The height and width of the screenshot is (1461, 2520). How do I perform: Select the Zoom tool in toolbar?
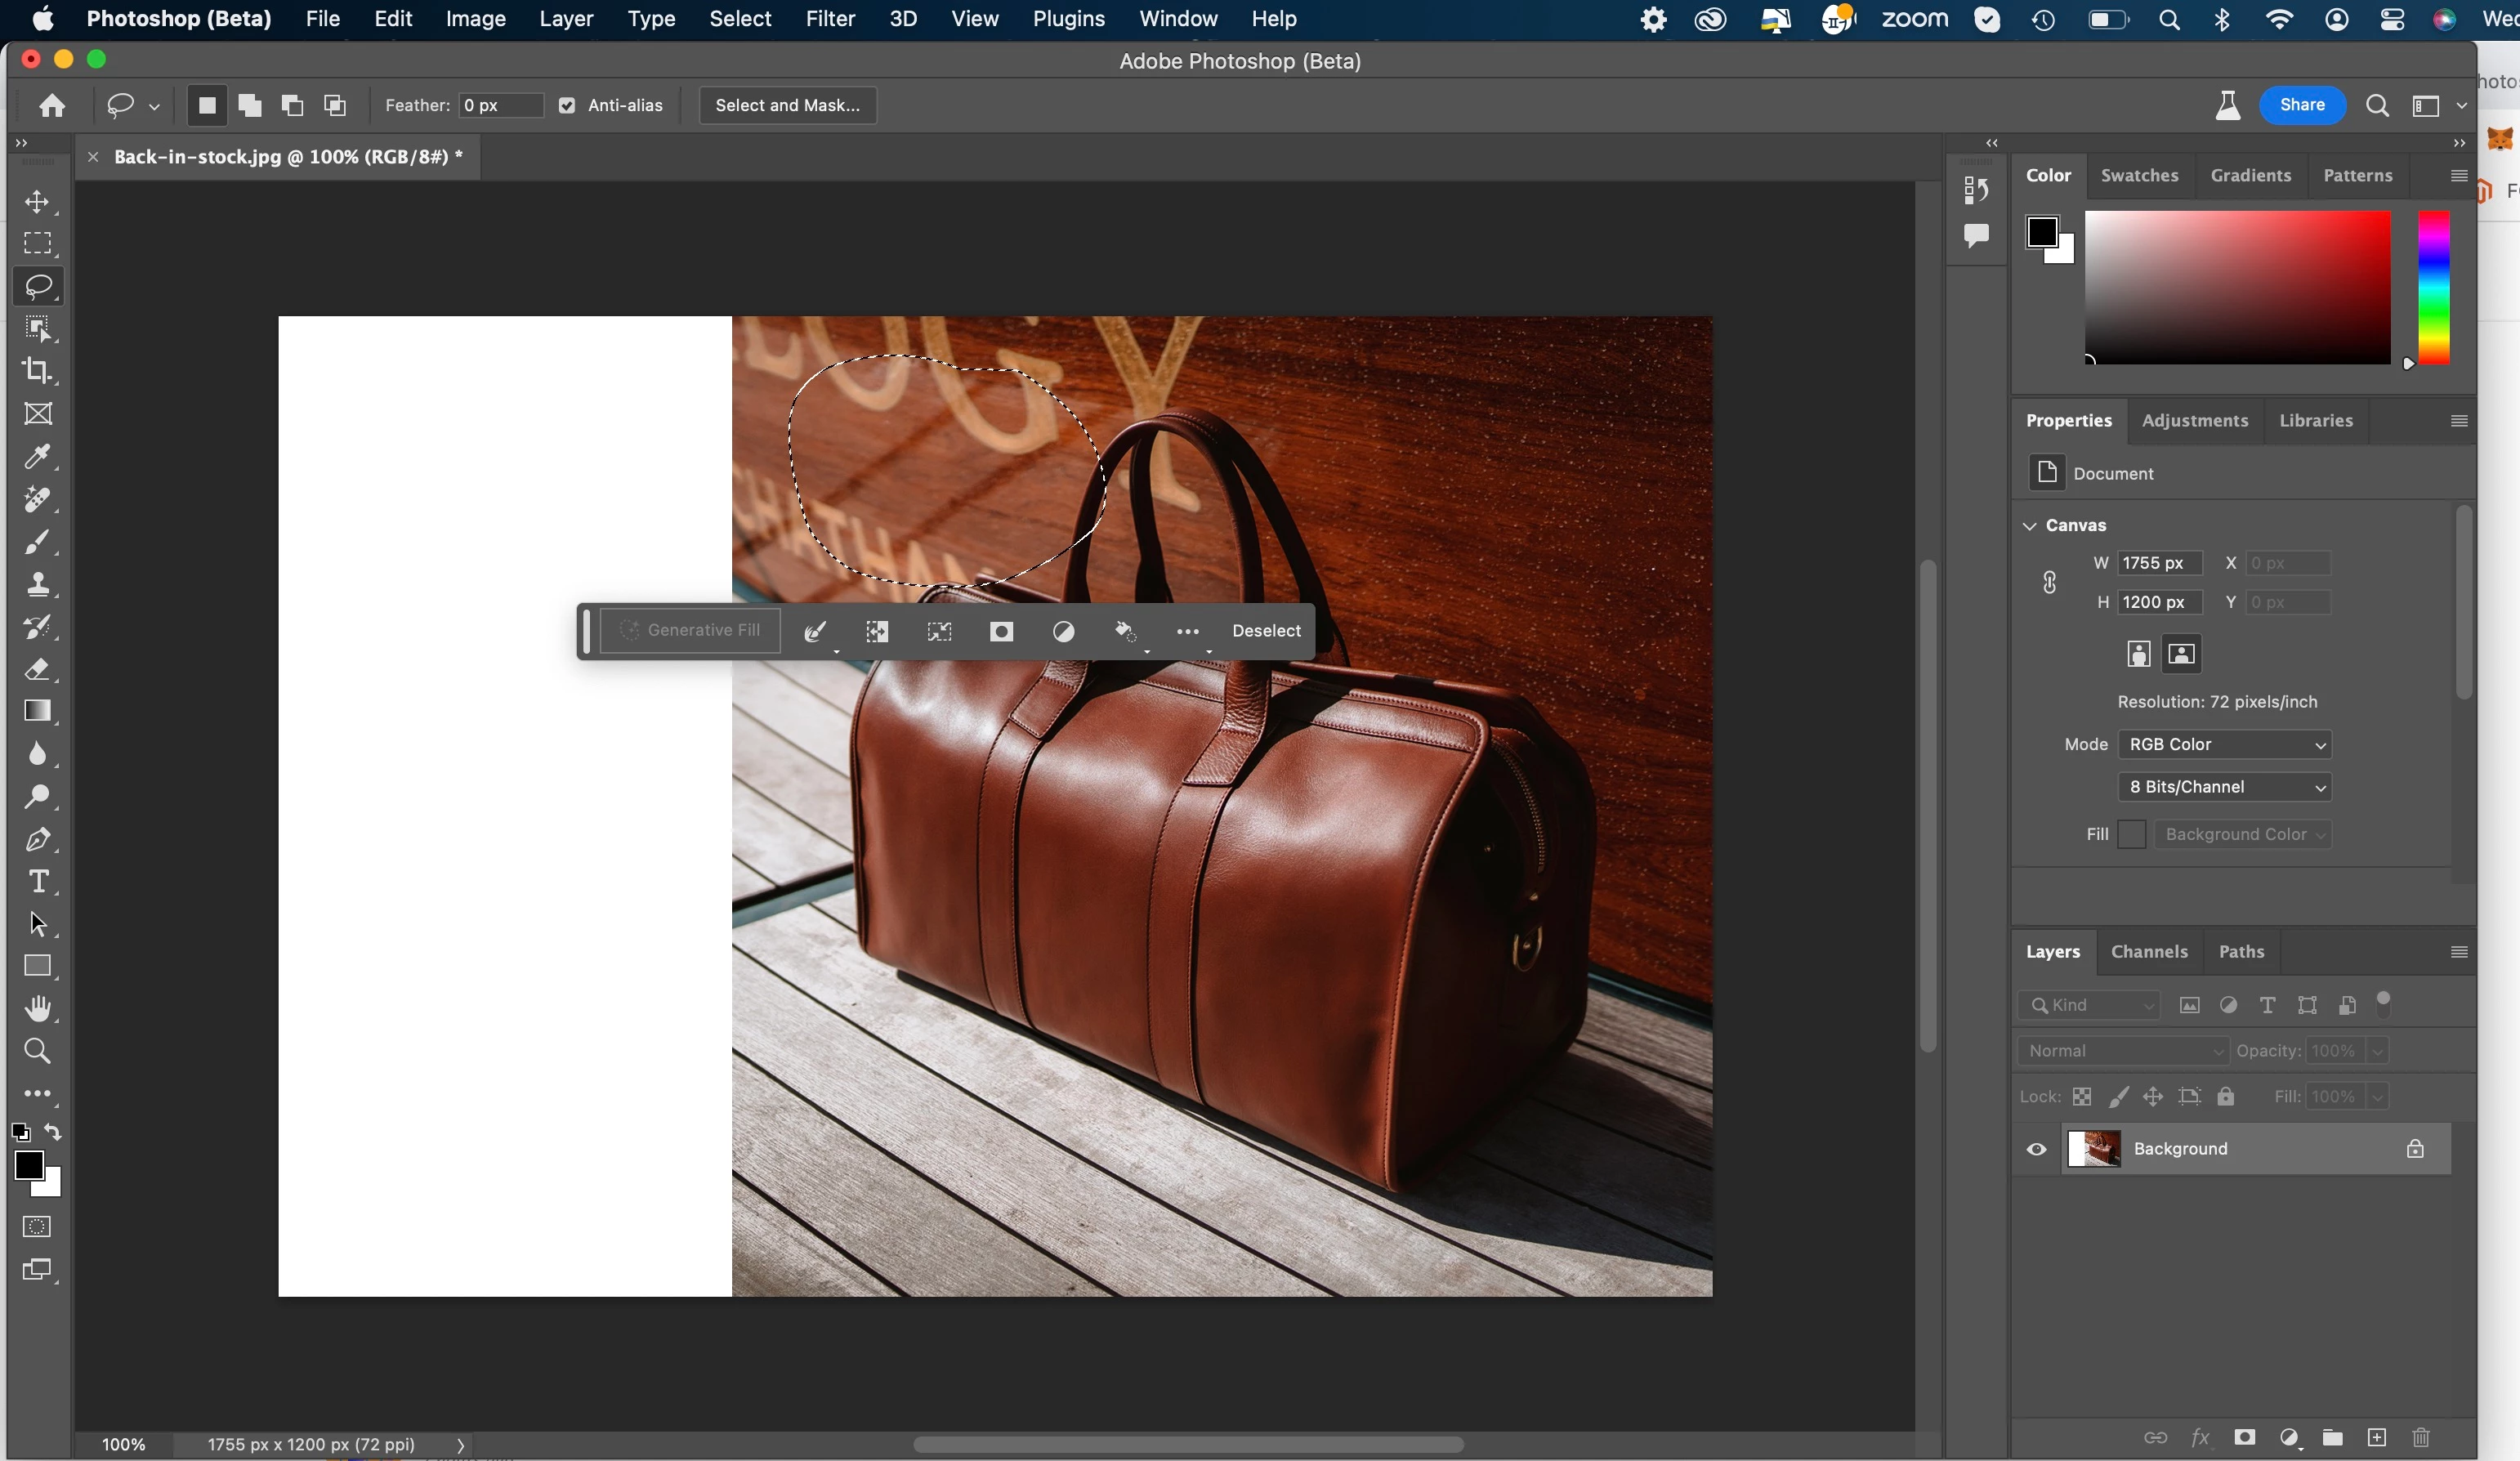(38, 1051)
